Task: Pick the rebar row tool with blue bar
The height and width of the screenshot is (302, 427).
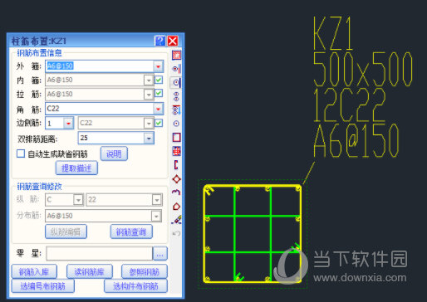Action: click(x=176, y=110)
